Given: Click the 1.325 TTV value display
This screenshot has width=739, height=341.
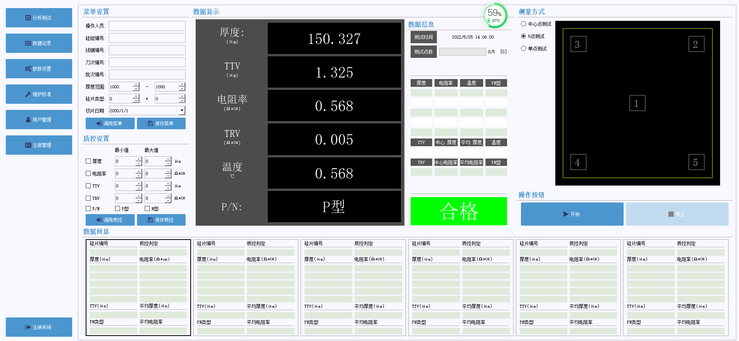Looking at the screenshot, I should 334,72.
